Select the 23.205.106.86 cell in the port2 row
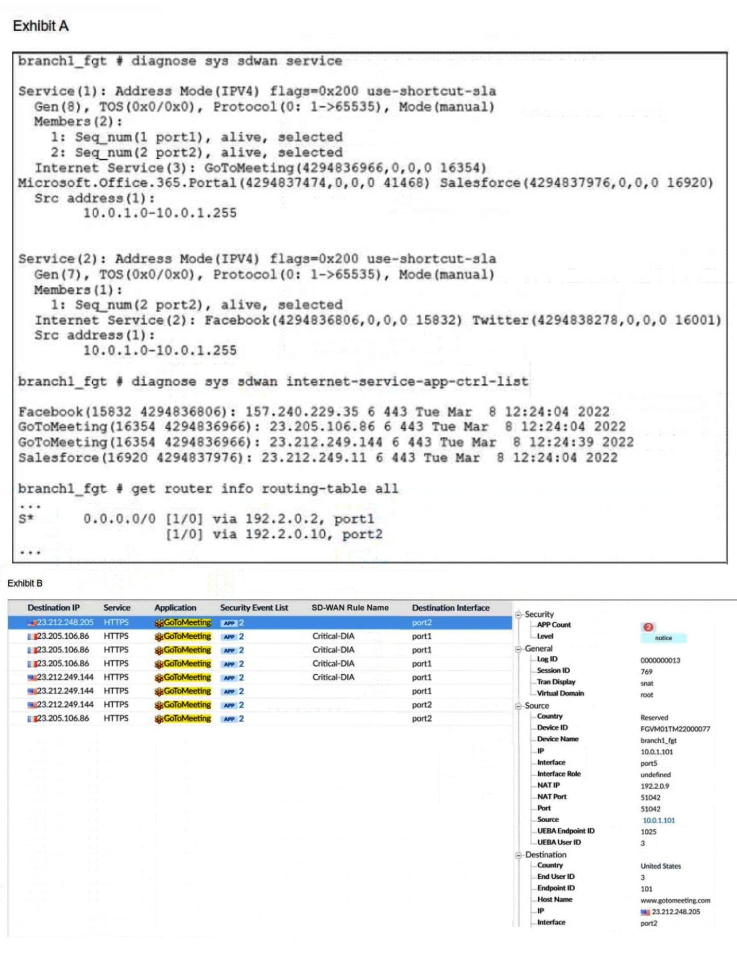This screenshot has width=737, height=955. point(63,719)
